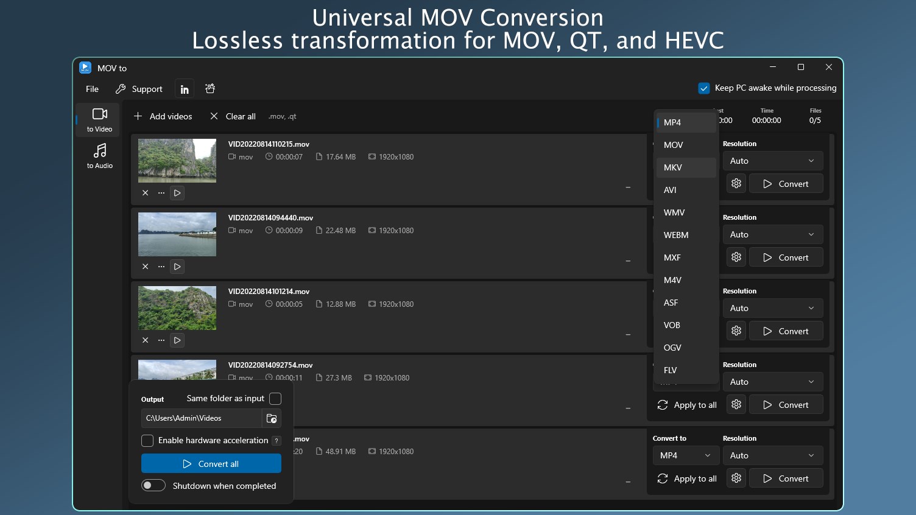The height and width of the screenshot is (515, 916).
Task: Remove VID20220814110215.mov with its X icon
Action: click(146, 193)
